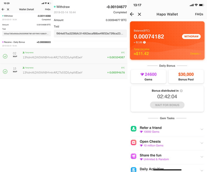
Task: Expand the Open Chests task
Action: click(202, 143)
